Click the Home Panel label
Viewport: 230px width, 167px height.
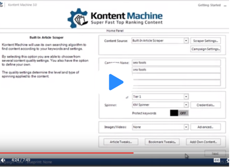[115, 31]
